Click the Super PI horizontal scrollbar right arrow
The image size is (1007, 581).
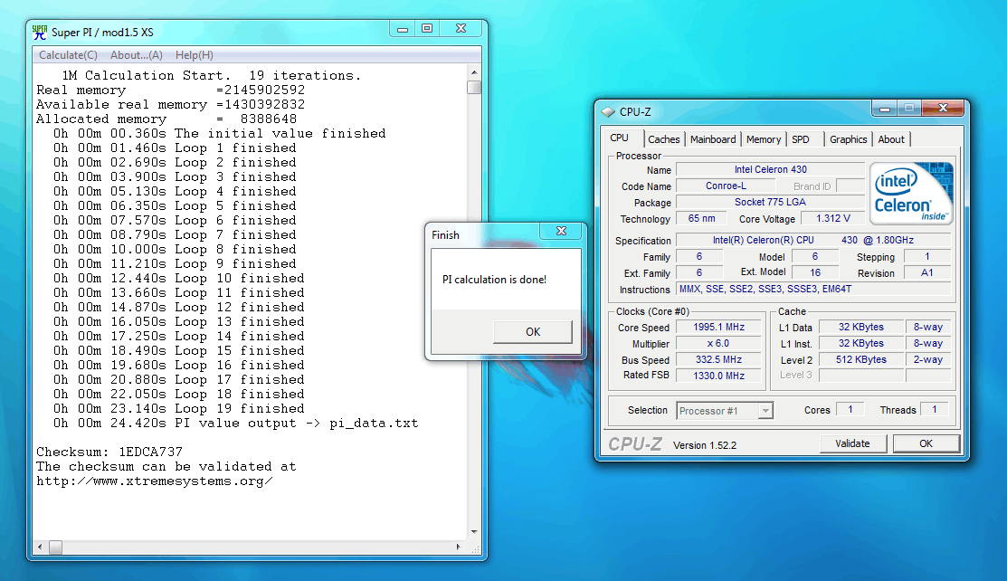point(458,547)
